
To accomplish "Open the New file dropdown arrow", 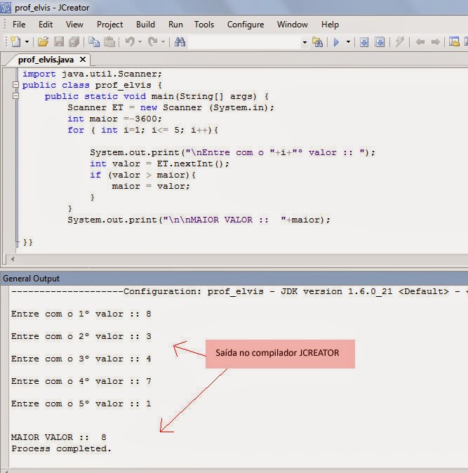I will click(x=27, y=42).
